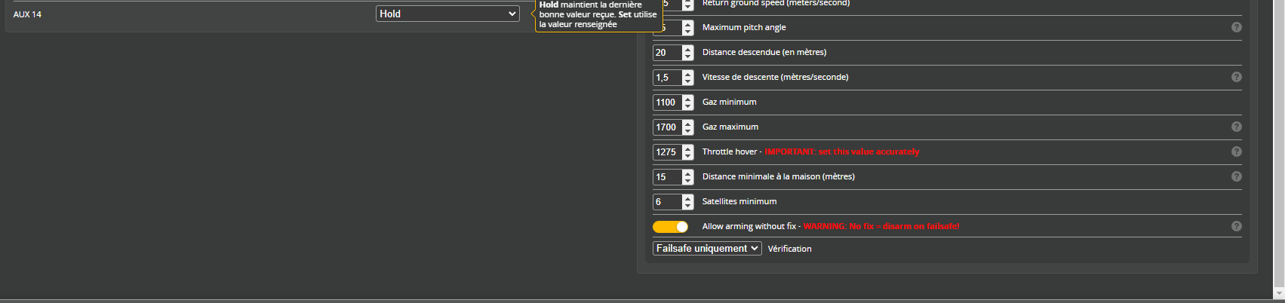Click stepper arrows for Maximum pitch angle
1285x303 pixels.
pos(687,28)
